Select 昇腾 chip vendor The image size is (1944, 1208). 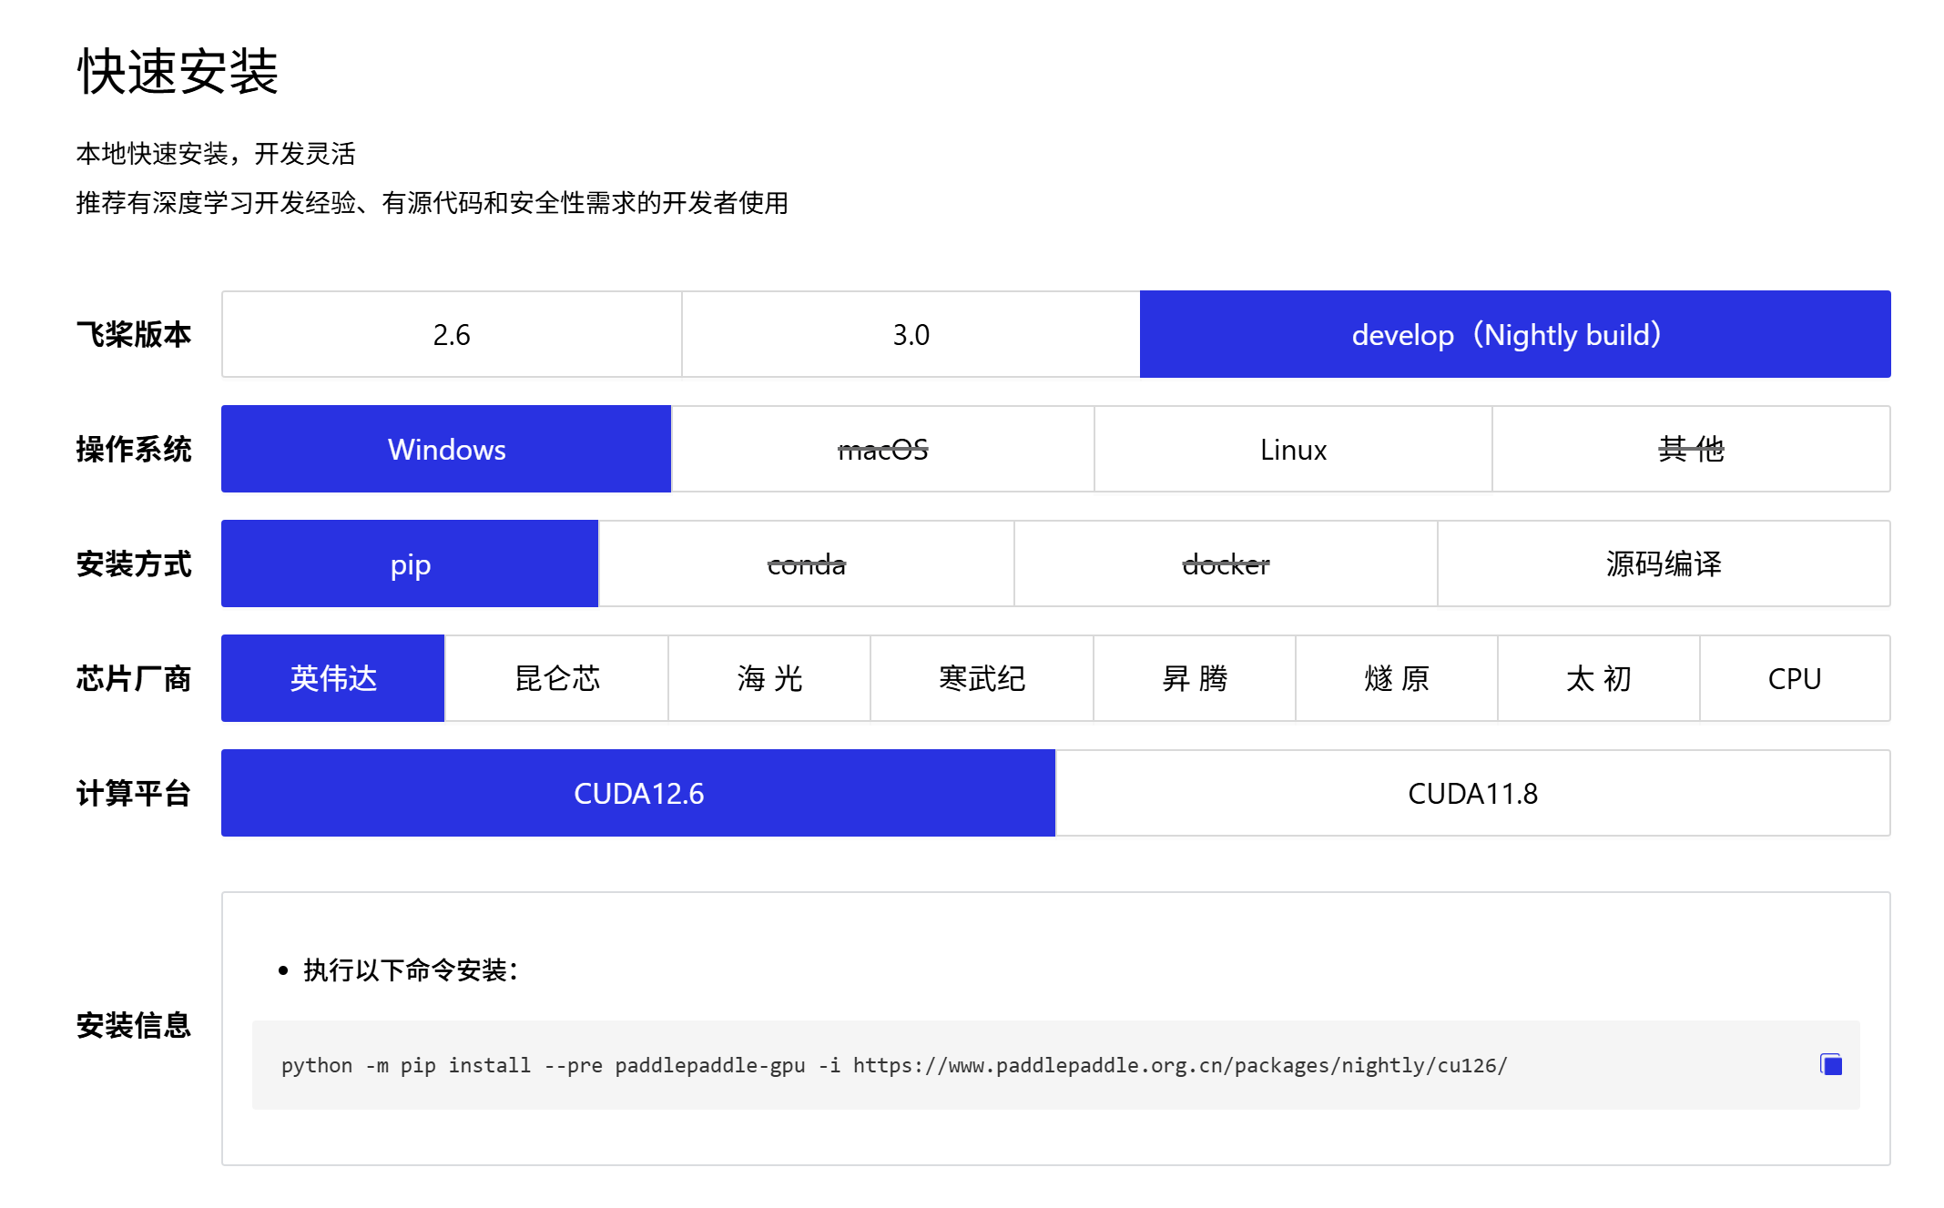click(1195, 678)
